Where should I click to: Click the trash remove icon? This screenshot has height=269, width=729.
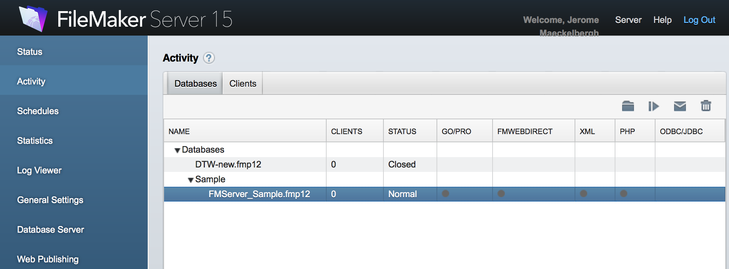pos(706,106)
